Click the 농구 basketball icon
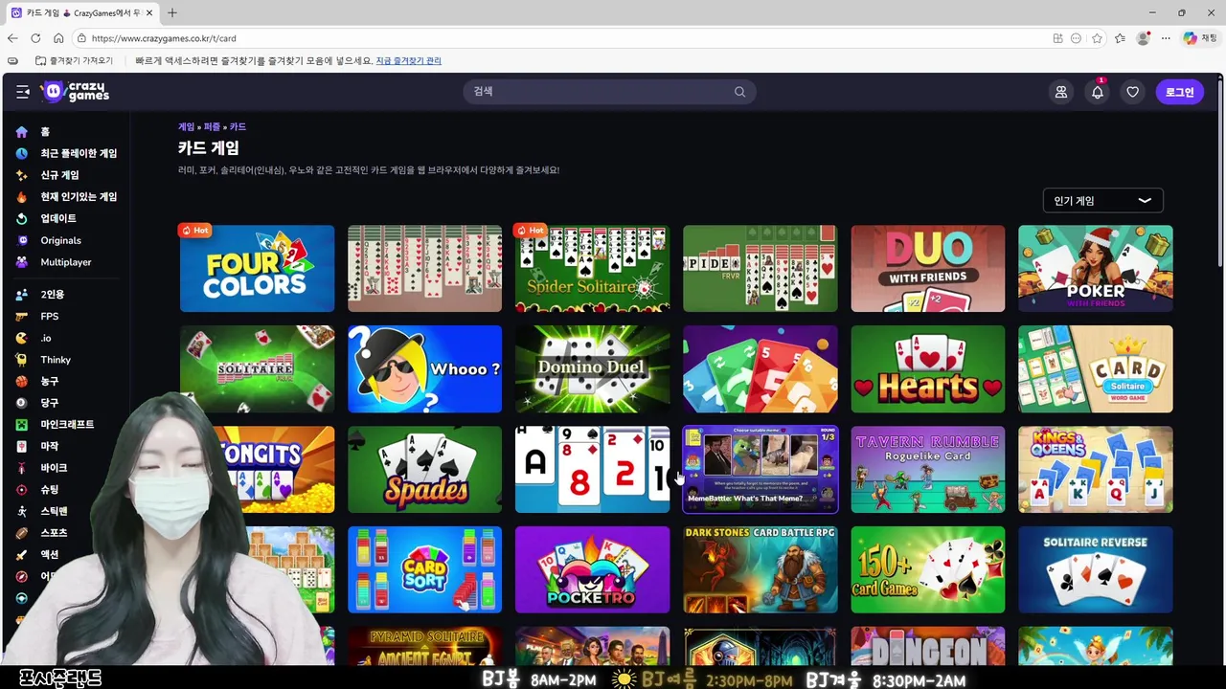 tap(21, 381)
